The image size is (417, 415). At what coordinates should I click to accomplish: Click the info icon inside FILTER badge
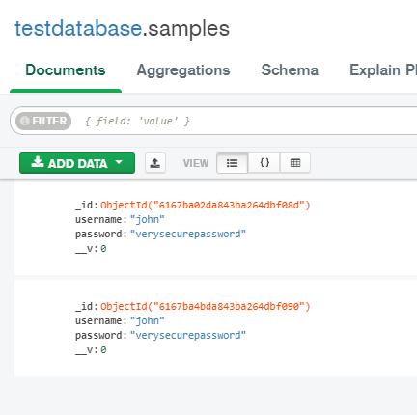(25, 121)
